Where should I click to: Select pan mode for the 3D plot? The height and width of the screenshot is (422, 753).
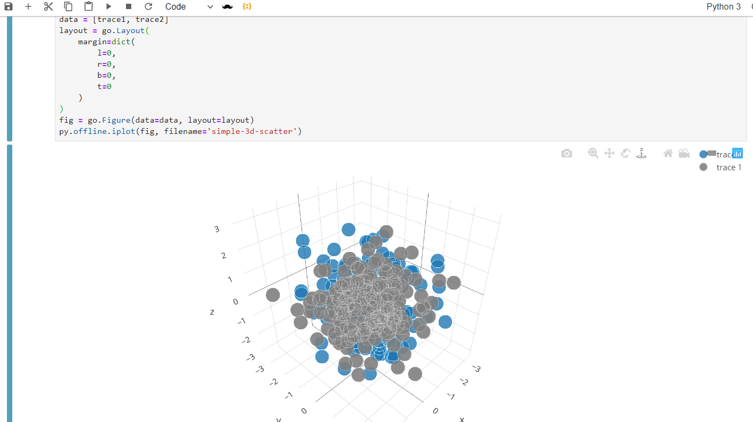point(609,153)
